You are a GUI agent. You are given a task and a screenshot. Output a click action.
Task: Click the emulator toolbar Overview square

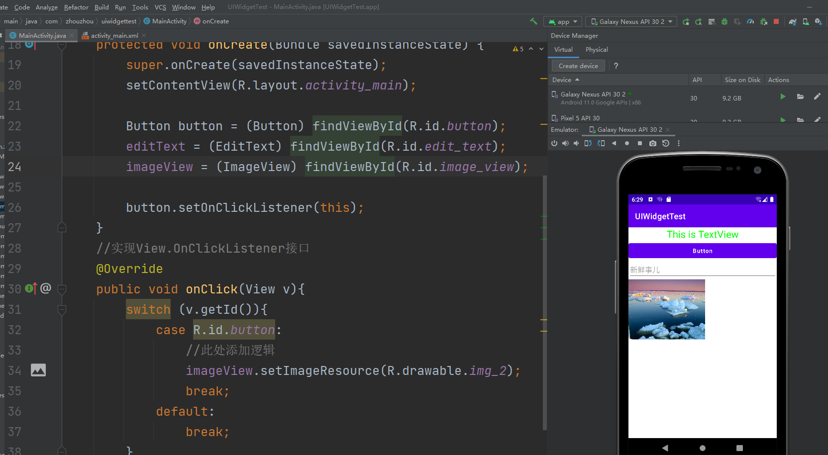coord(640,143)
